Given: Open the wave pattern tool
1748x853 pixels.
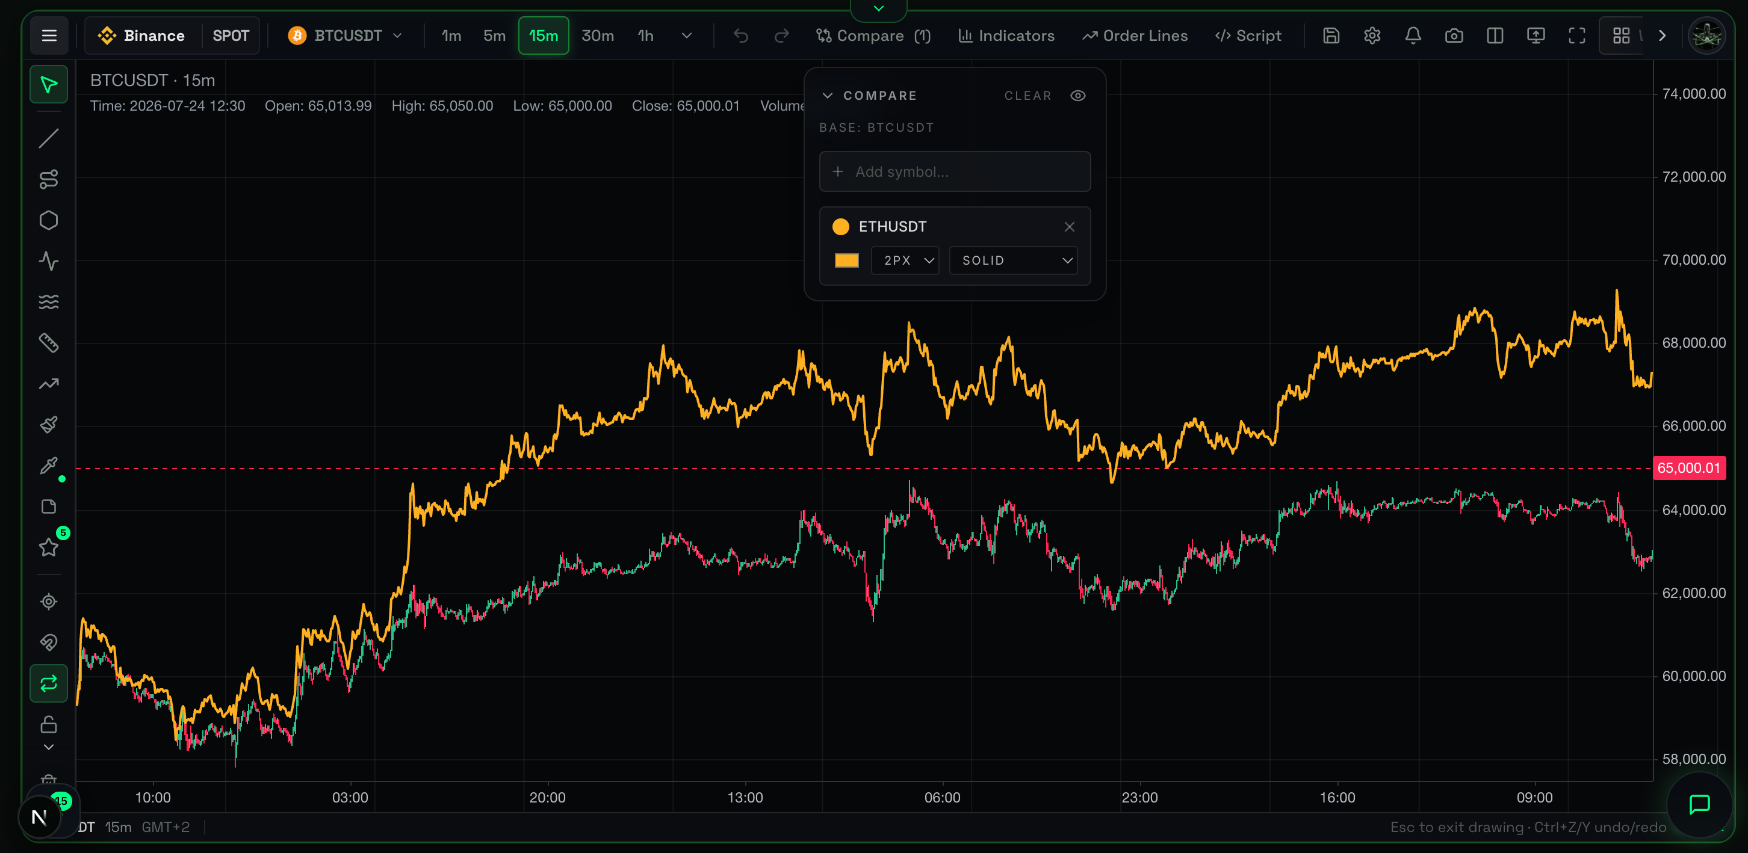Looking at the screenshot, I should [x=49, y=261].
